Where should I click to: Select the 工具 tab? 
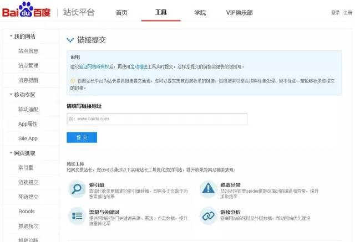161,12
